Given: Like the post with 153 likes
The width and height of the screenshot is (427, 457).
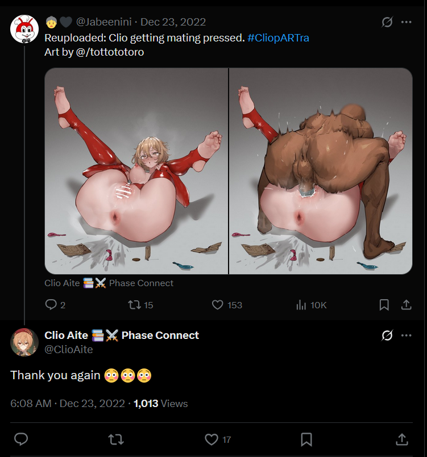Looking at the screenshot, I should [217, 305].
